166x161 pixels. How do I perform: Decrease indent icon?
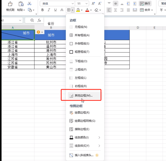128,4
